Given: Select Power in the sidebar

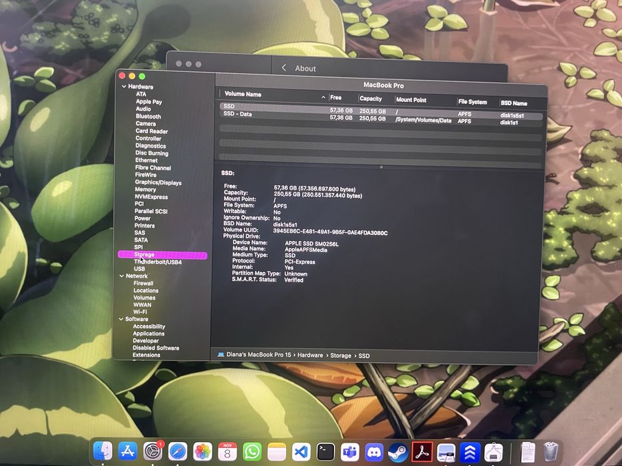Looking at the screenshot, I should coord(143,218).
